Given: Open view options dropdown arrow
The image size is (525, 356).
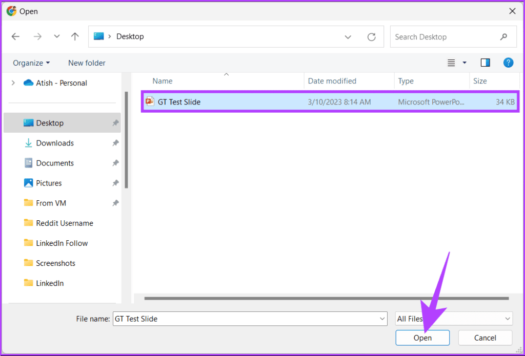Looking at the screenshot, I should 465,62.
